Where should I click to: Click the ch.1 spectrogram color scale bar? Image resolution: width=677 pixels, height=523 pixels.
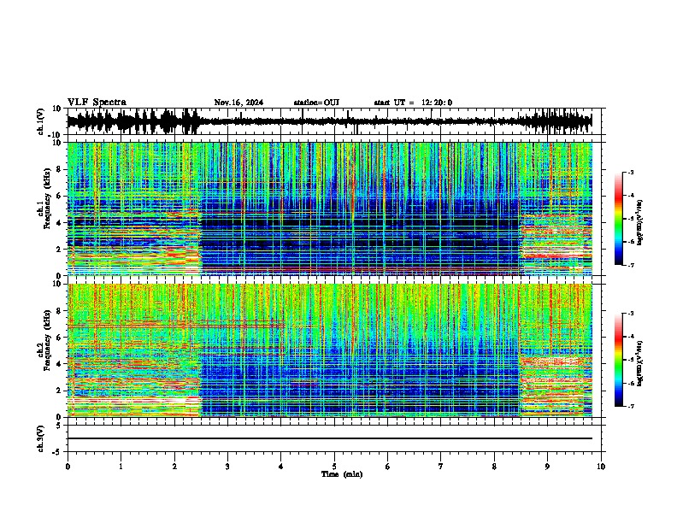pyautogui.click(x=619, y=219)
